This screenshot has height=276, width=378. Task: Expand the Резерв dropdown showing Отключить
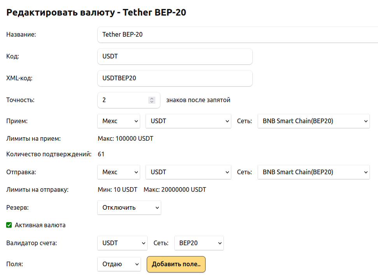[x=129, y=208]
